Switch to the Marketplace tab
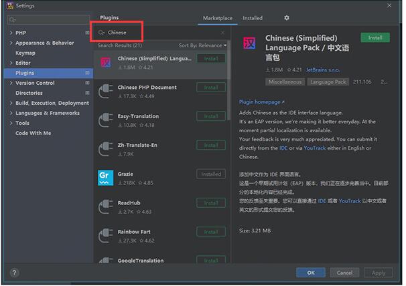The image size is (406, 286). click(218, 18)
